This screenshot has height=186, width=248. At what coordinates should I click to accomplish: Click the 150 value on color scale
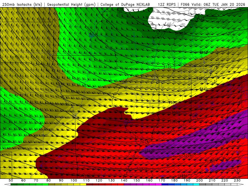click(x=137, y=180)
